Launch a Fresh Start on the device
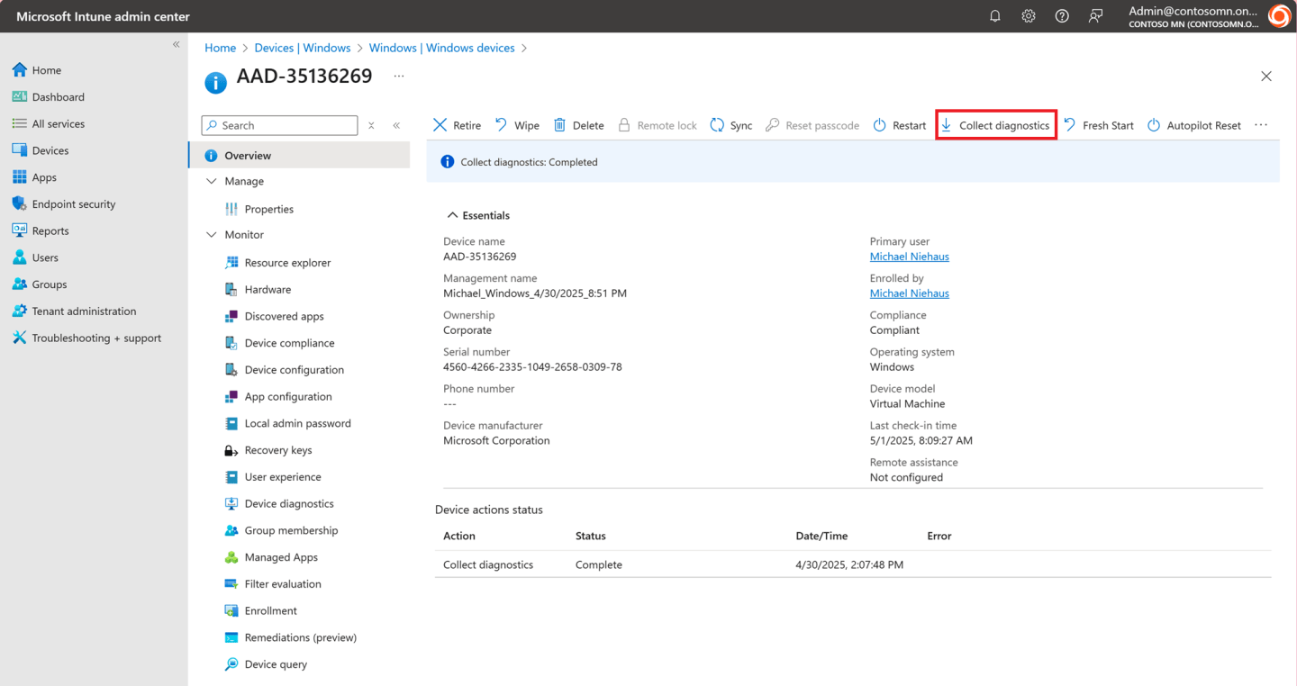1297x686 pixels. point(1098,125)
